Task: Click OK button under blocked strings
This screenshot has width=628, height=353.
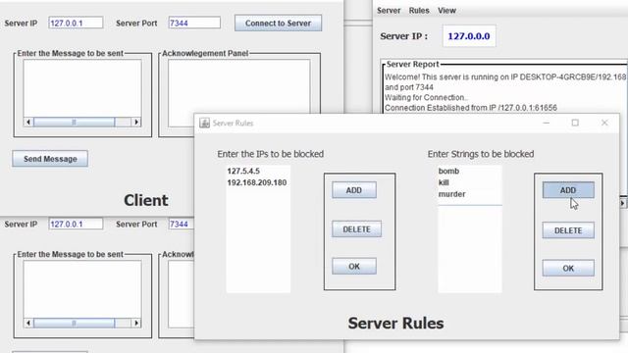Action: click(568, 268)
